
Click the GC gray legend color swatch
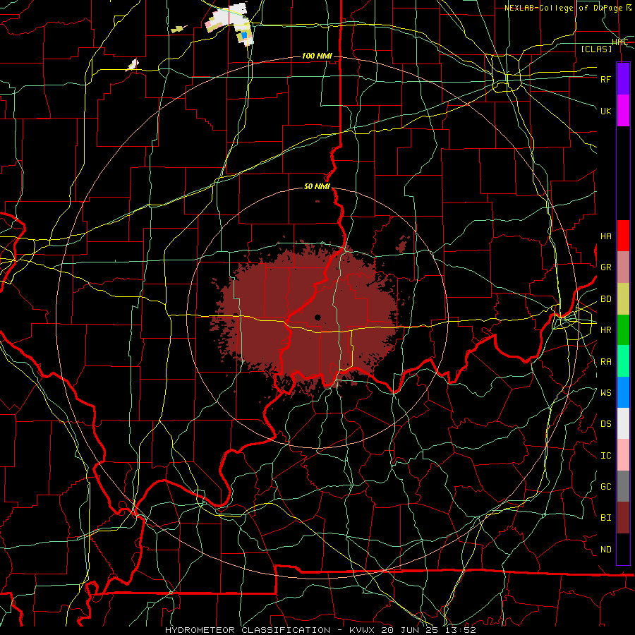(x=623, y=486)
